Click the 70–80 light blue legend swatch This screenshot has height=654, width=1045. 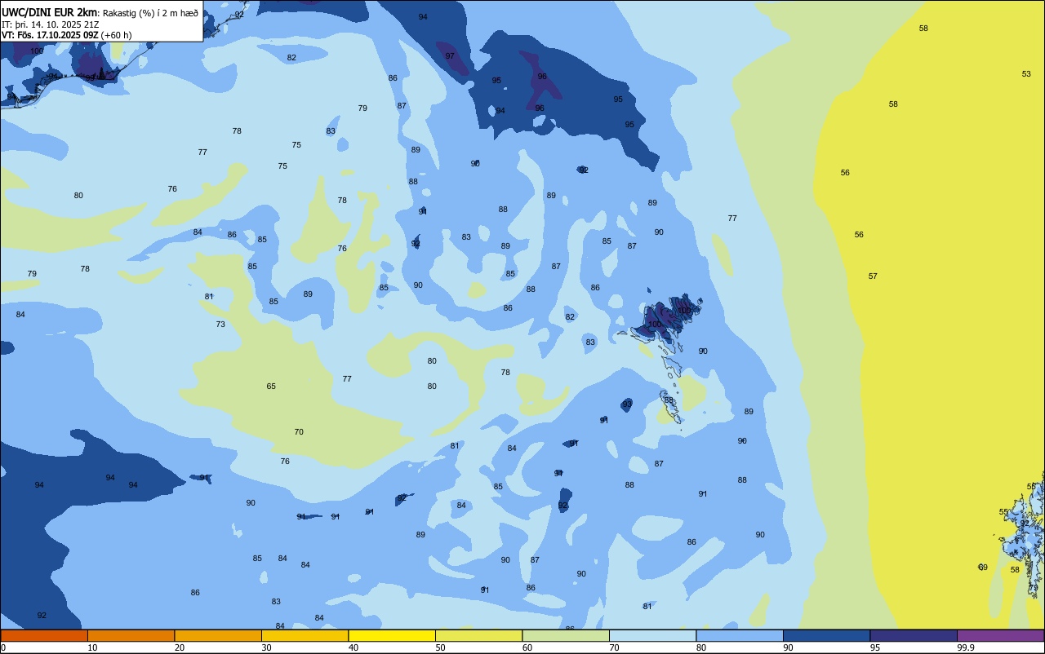point(652,635)
